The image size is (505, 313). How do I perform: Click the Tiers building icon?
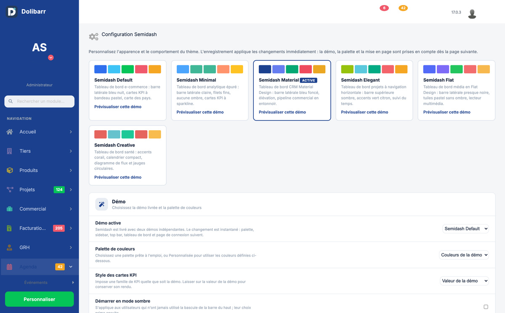pyautogui.click(x=10, y=151)
